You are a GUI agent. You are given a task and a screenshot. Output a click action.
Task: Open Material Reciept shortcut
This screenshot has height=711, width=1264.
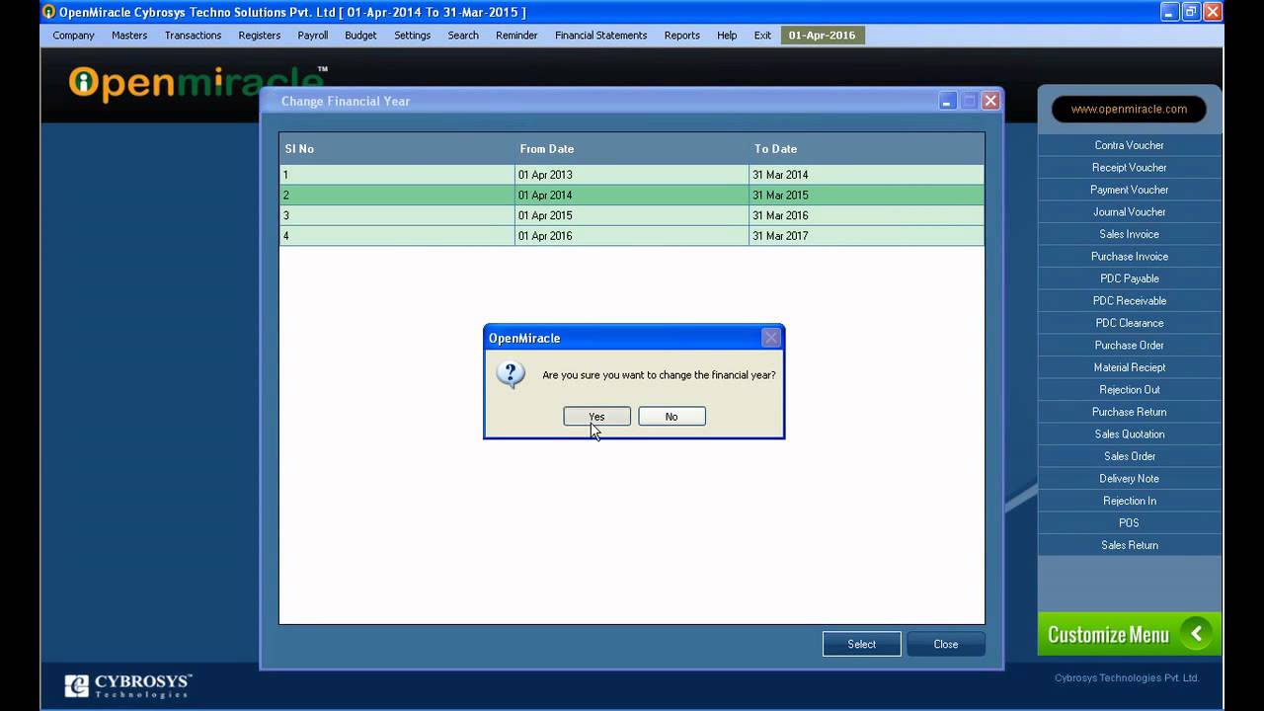1129,367
